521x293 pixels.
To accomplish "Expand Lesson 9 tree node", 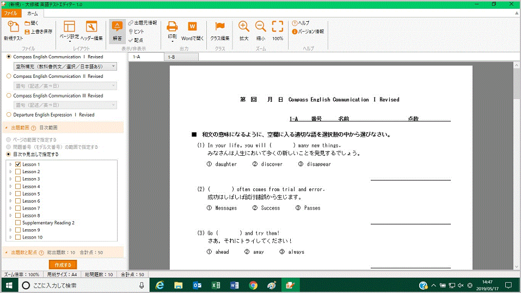I will click(11, 230).
